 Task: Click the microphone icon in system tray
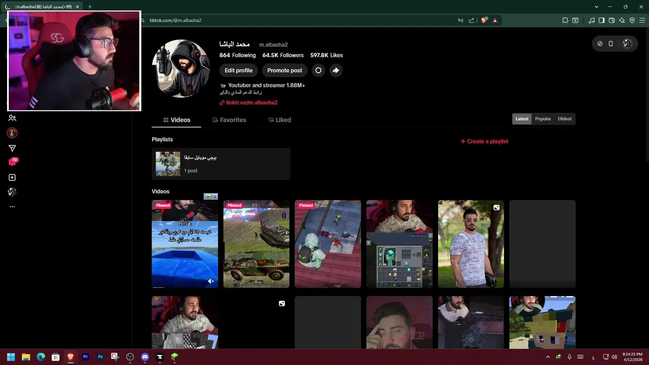[569, 357]
